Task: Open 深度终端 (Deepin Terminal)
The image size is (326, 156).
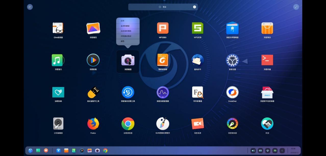Action: (x=267, y=60)
